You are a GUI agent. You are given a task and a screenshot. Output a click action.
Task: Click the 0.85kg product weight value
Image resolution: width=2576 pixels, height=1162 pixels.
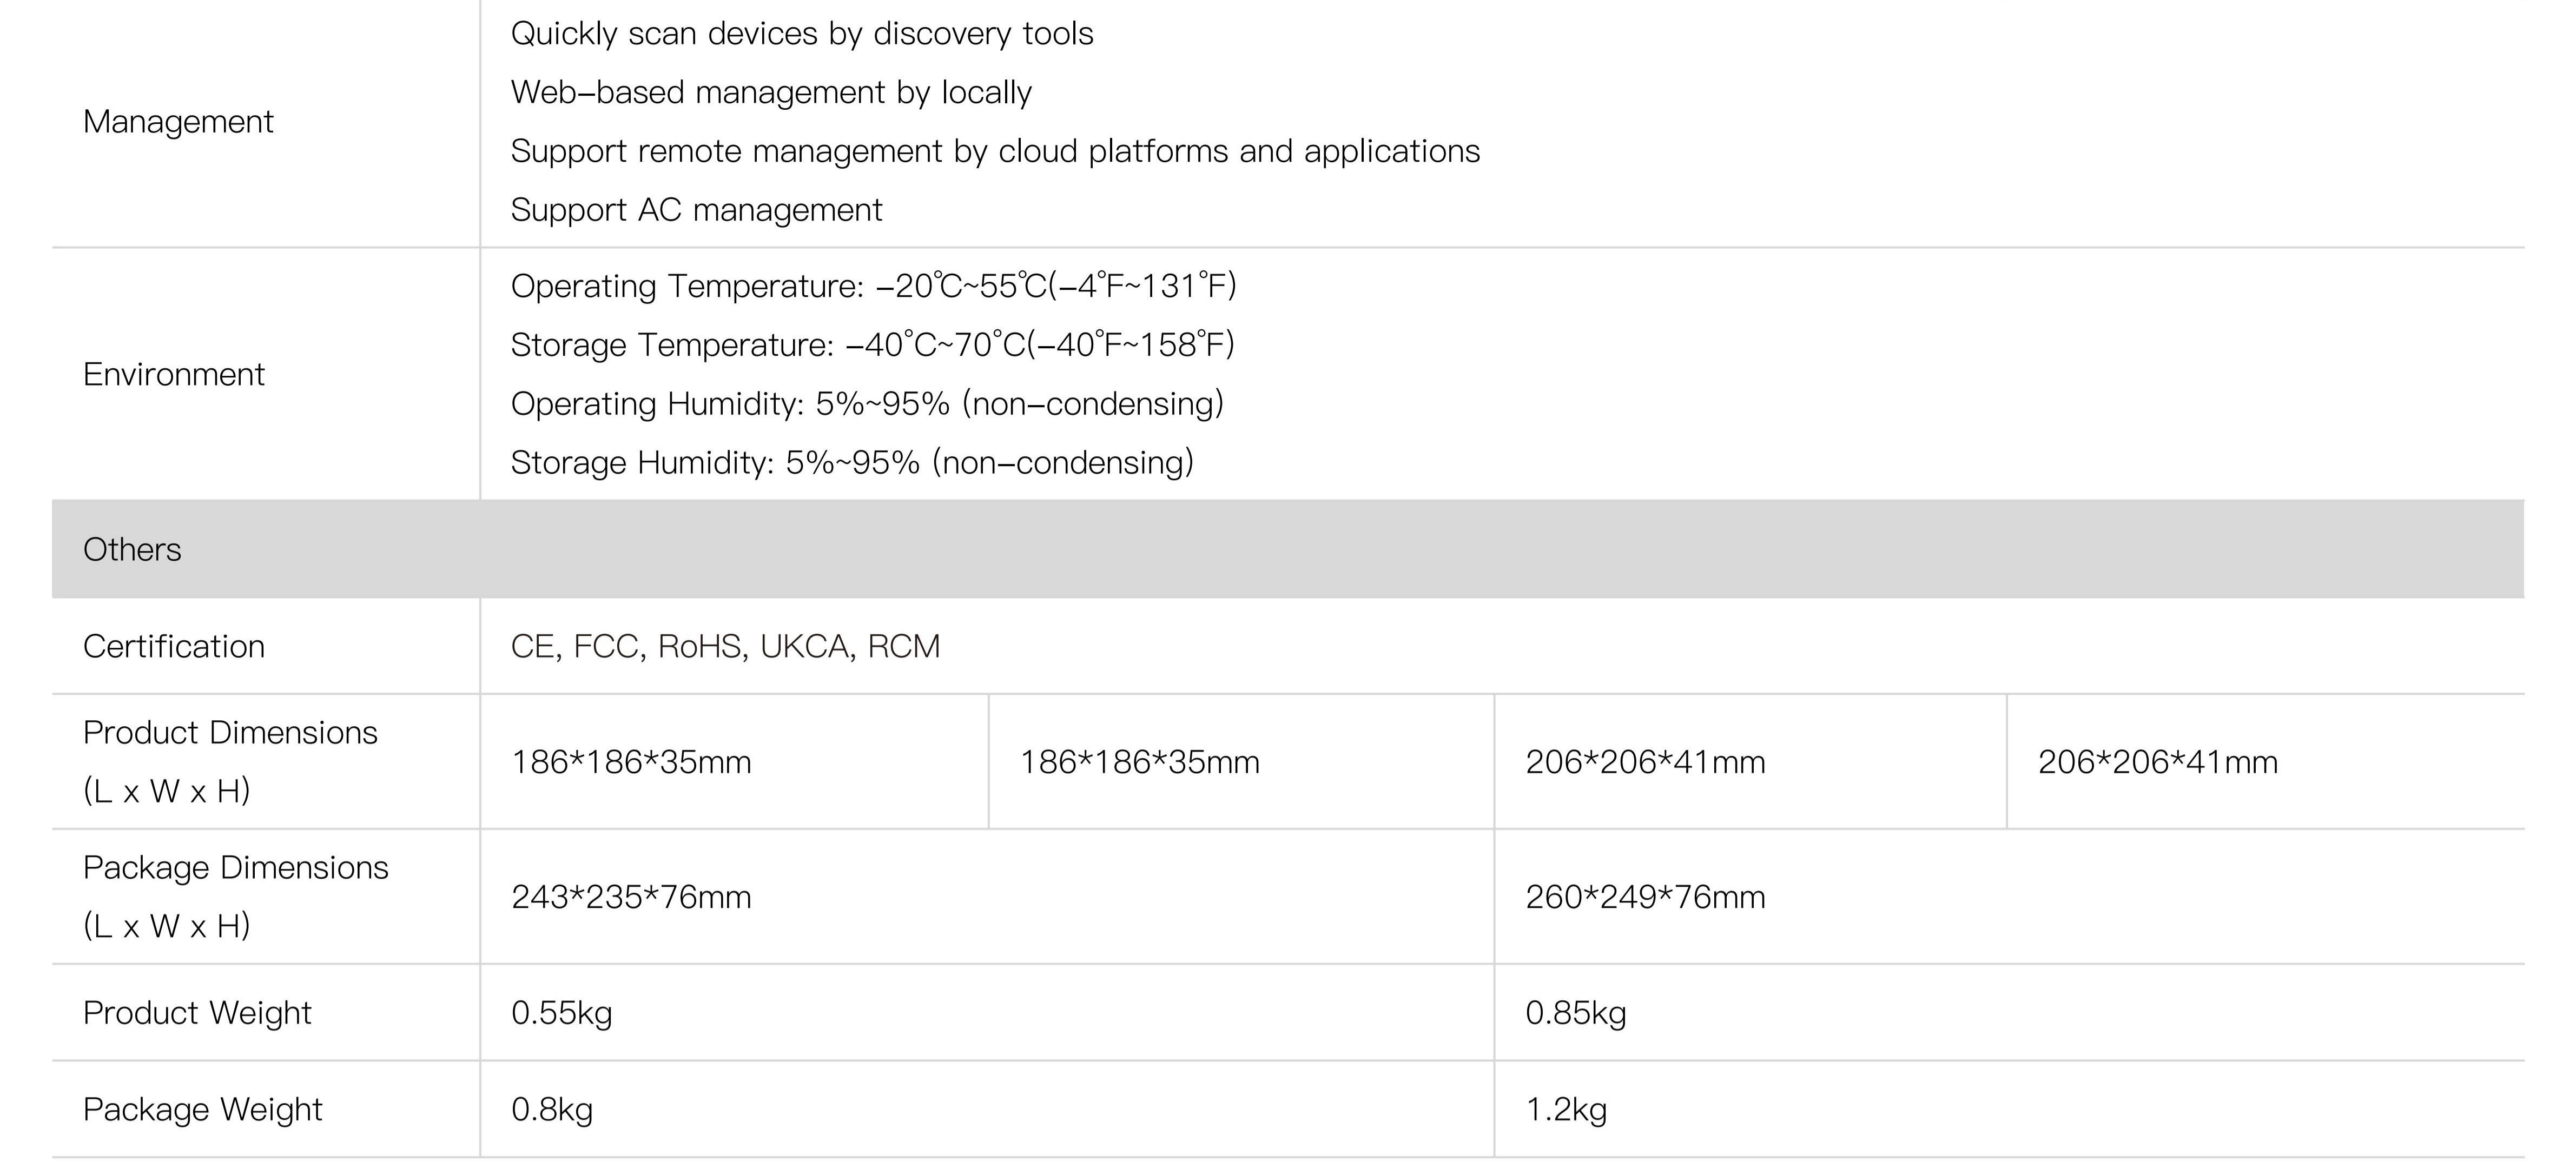(x=1575, y=1014)
